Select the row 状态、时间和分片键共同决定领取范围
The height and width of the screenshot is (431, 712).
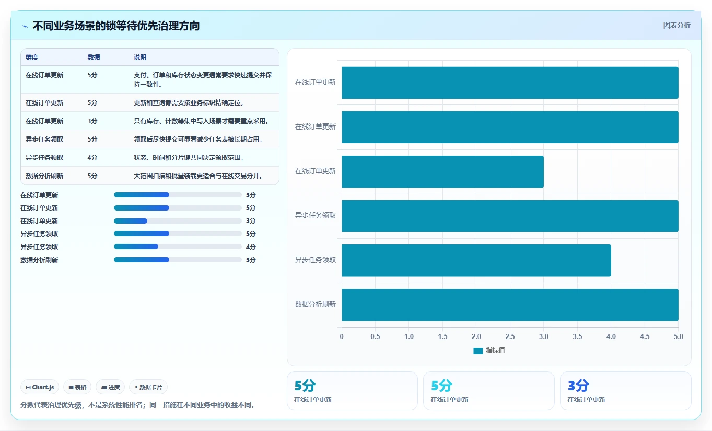(150, 157)
